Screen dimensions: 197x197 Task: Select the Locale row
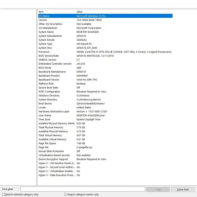105,107
